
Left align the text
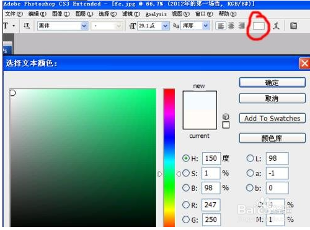(221, 26)
